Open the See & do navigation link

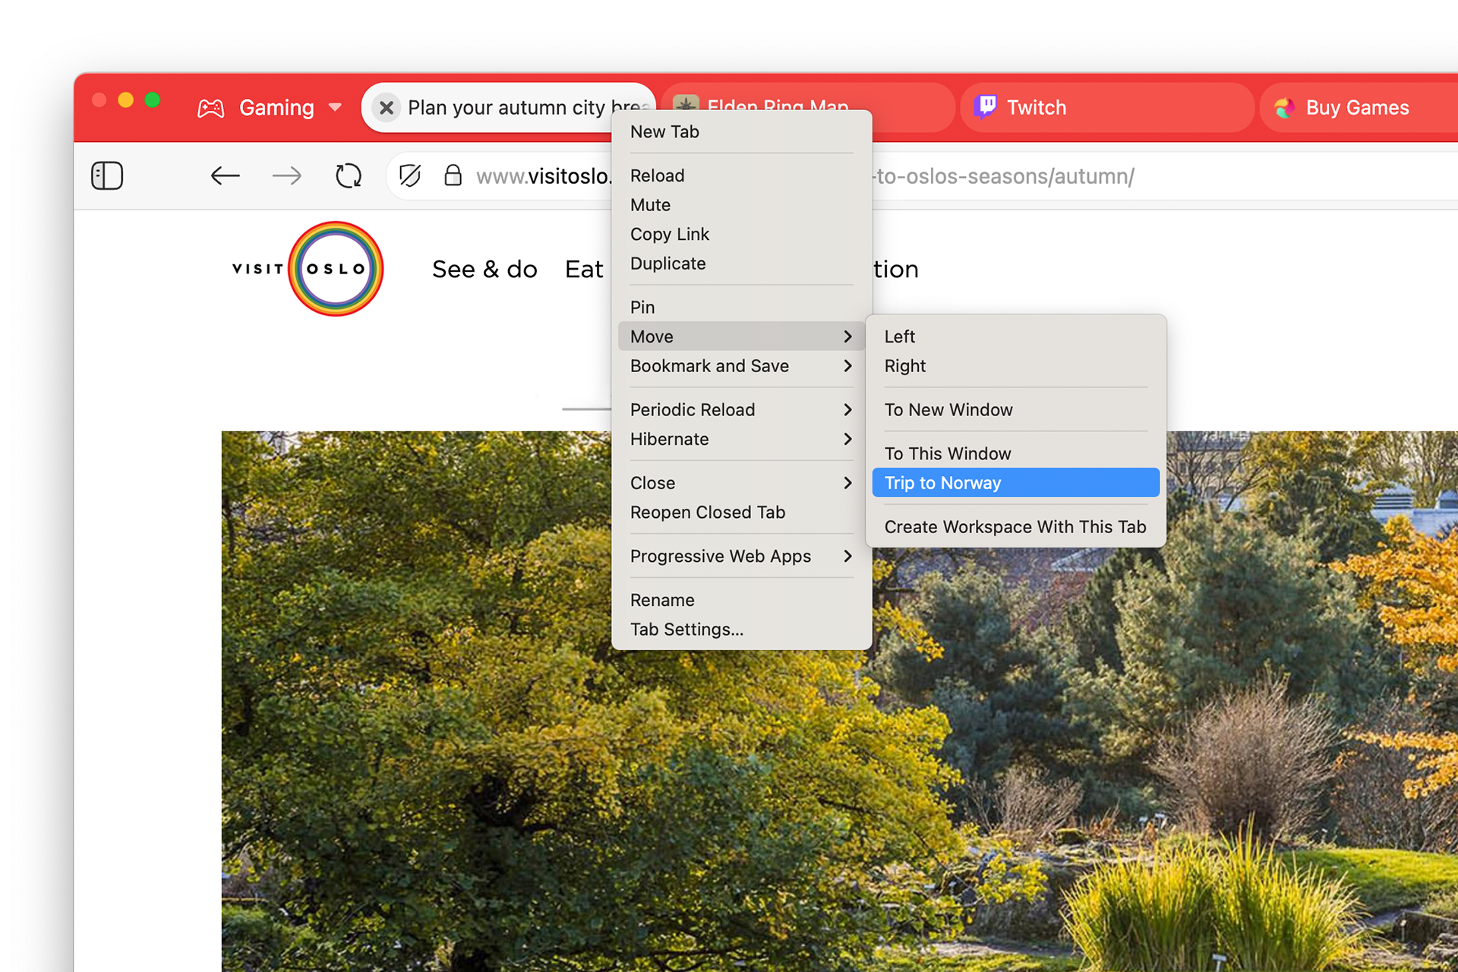pyautogui.click(x=484, y=270)
